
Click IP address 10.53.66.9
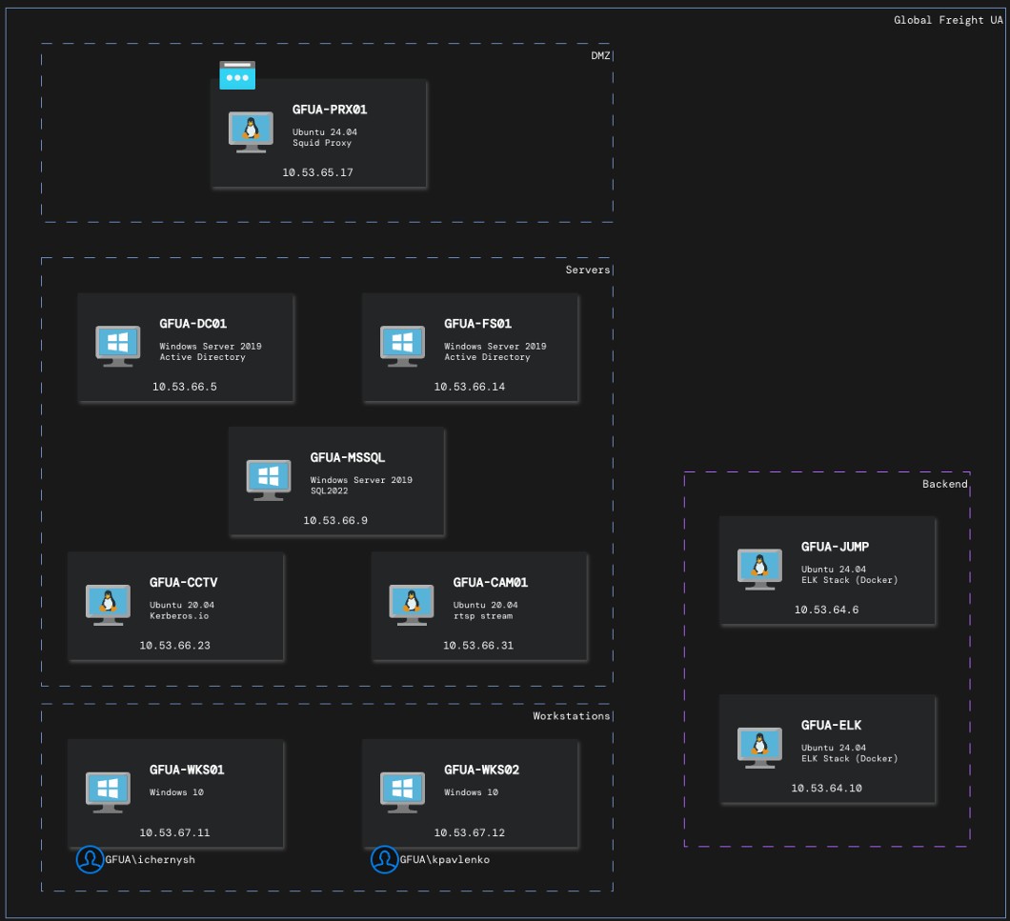tap(335, 520)
